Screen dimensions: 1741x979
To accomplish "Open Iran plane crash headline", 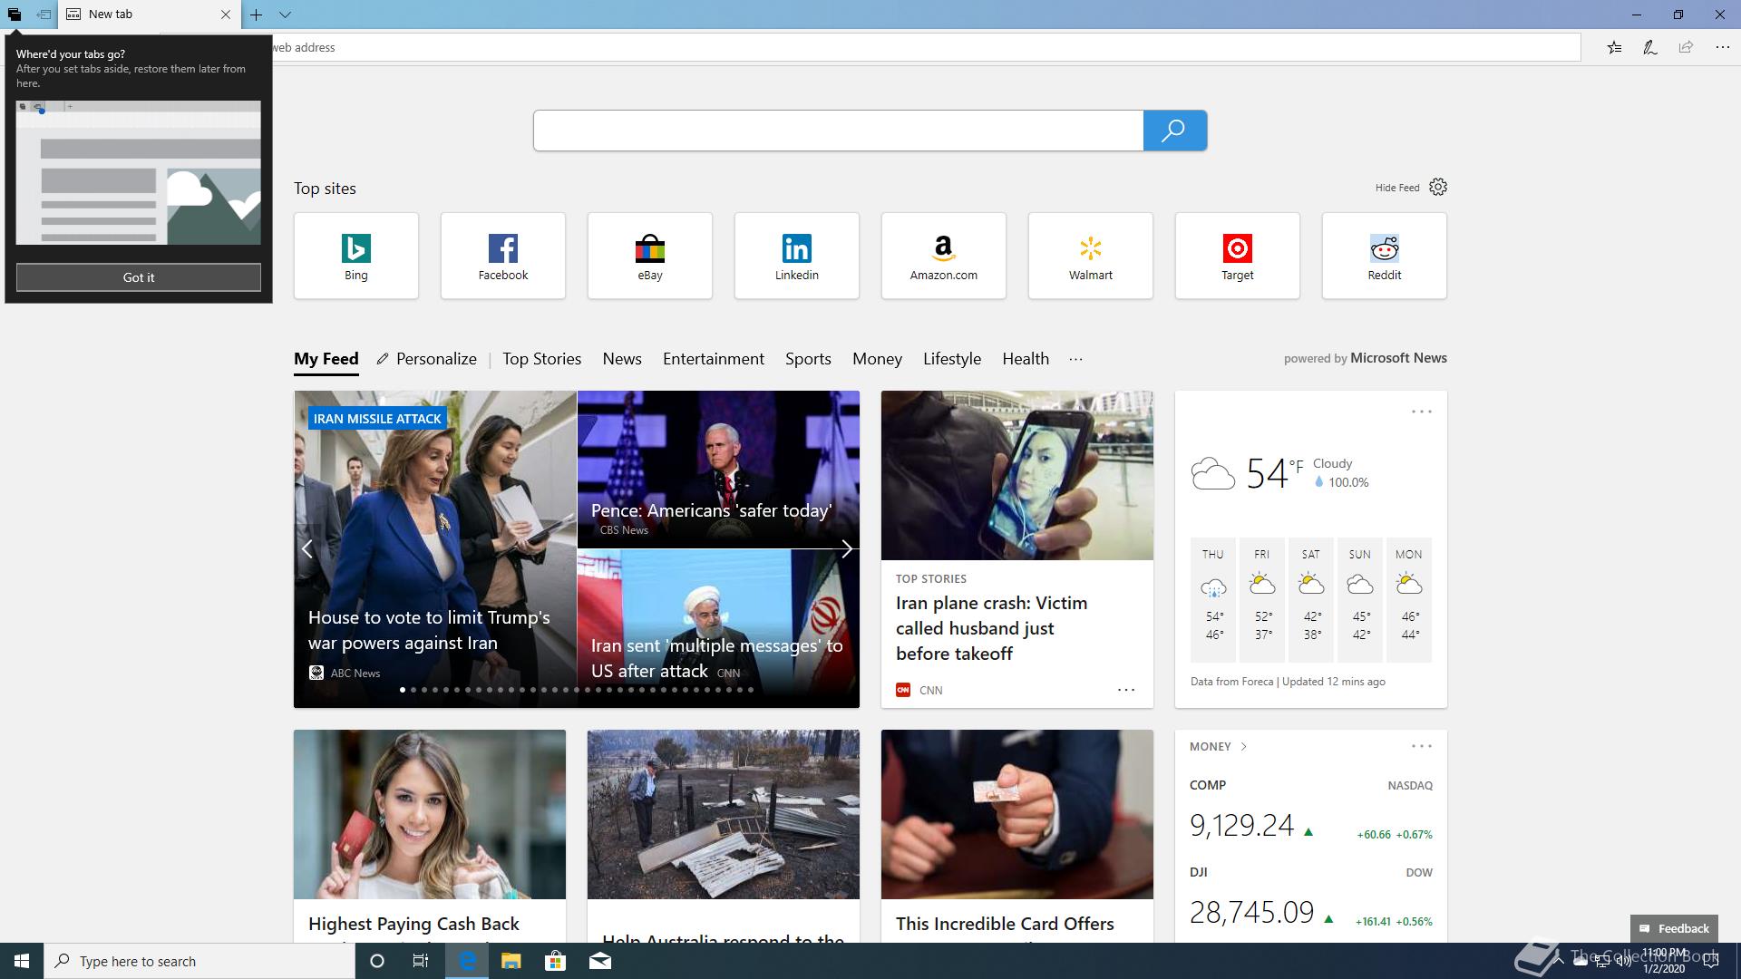I will coord(991,628).
